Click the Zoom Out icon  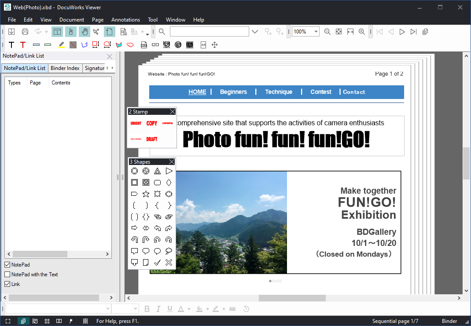327,32
